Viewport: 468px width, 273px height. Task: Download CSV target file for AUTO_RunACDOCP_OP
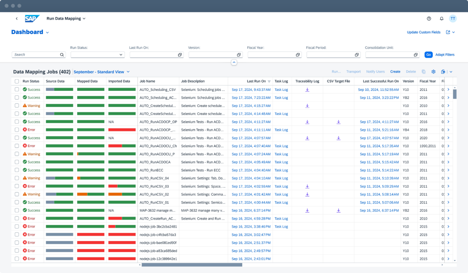[x=339, y=122]
